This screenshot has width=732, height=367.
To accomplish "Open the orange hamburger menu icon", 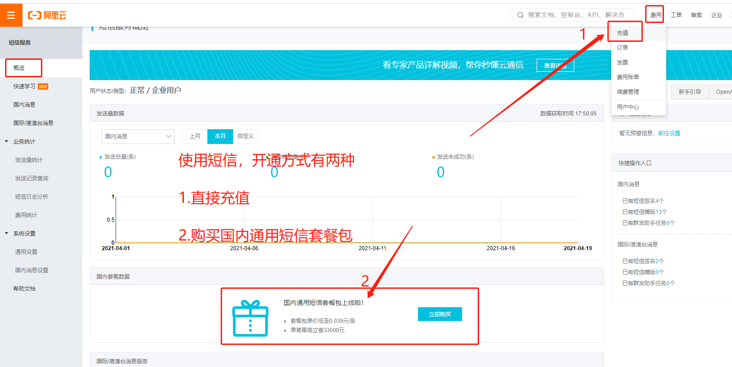I will click(x=11, y=15).
